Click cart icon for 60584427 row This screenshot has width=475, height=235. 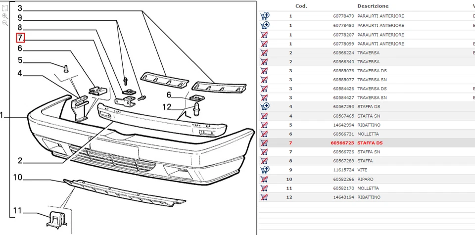(x=264, y=98)
